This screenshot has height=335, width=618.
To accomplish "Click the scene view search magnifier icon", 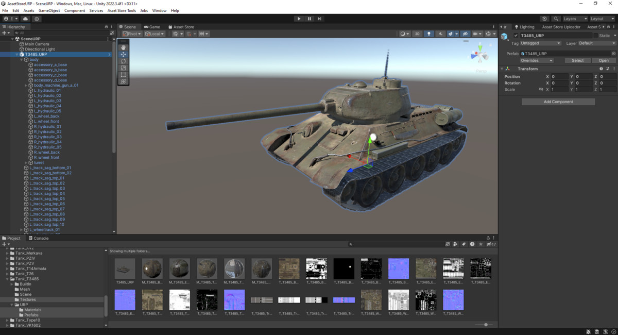I will point(556,18).
